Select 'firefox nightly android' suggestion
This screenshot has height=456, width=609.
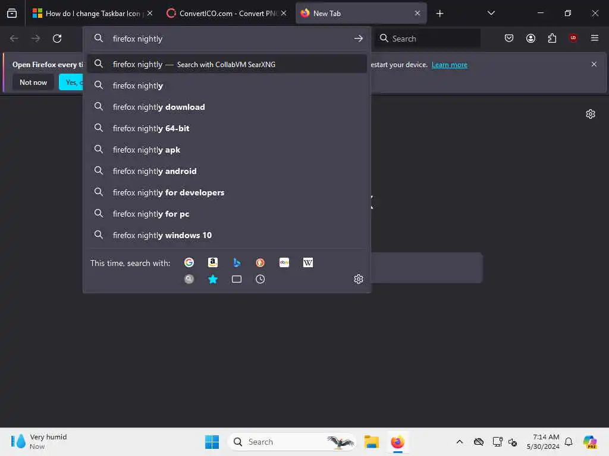click(227, 171)
